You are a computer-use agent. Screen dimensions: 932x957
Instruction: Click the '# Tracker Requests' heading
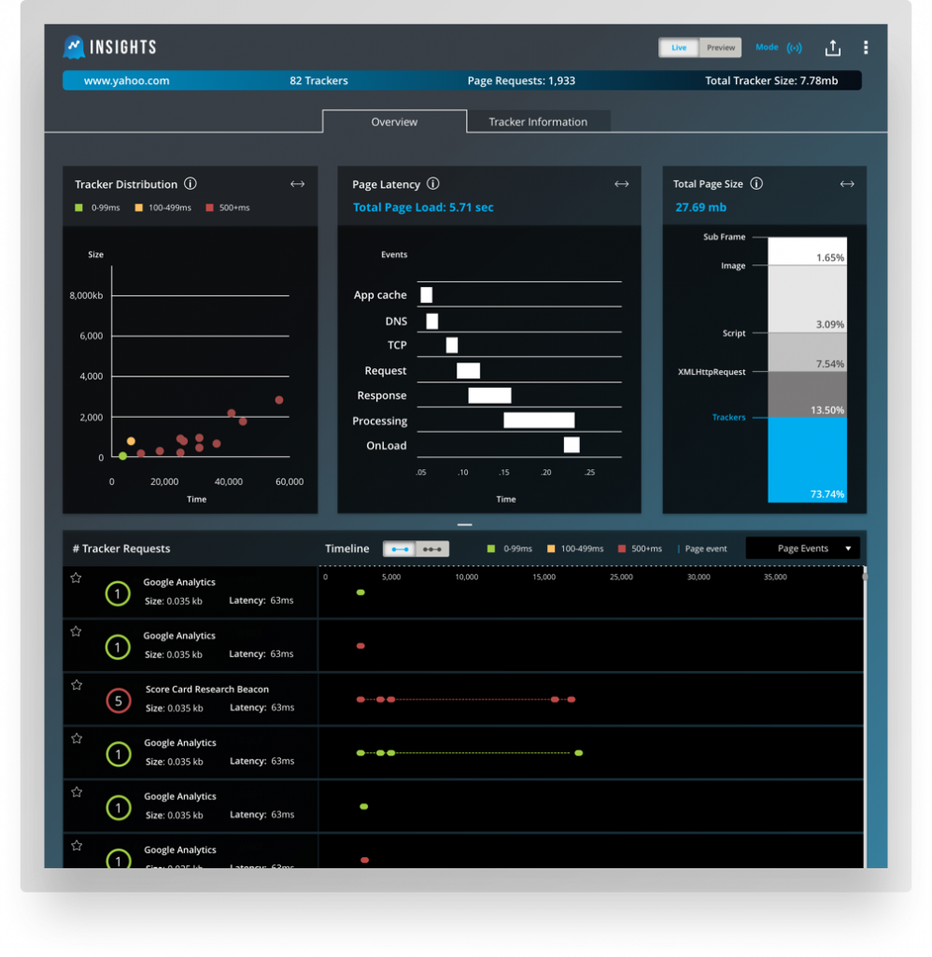(x=121, y=549)
